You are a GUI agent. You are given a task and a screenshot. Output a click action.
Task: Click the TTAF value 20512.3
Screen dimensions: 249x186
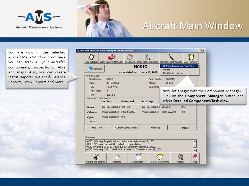[111, 95]
